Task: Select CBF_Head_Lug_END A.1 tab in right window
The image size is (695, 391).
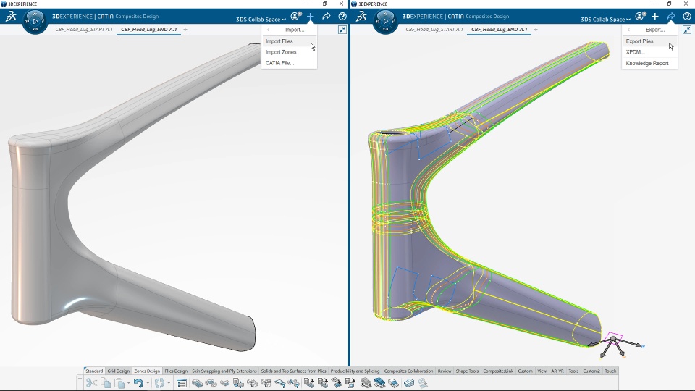Action: pos(499,29)
